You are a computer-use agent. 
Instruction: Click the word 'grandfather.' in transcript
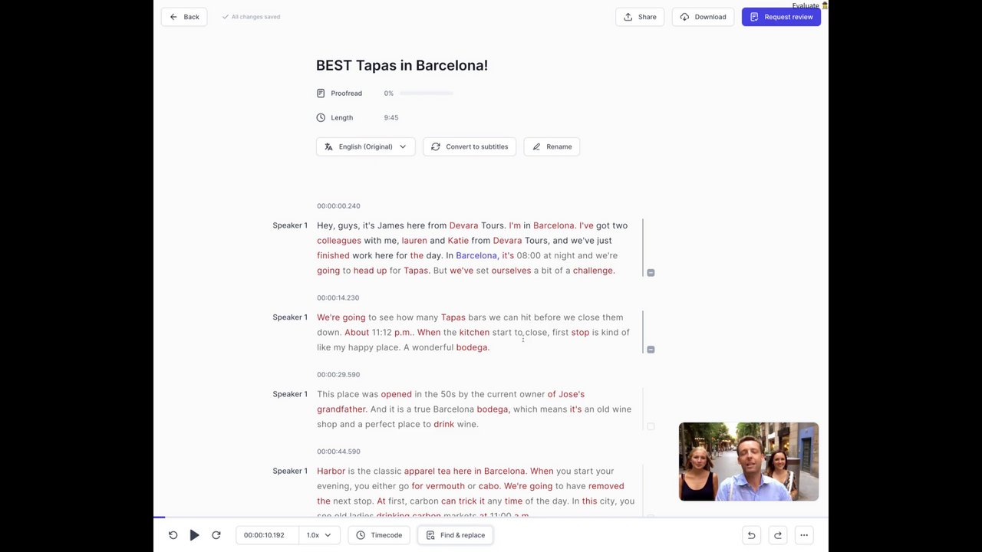click(341, 409)
